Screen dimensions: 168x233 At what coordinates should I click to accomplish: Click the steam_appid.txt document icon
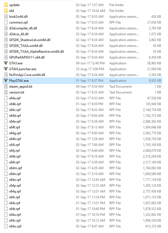pos(6,86)
